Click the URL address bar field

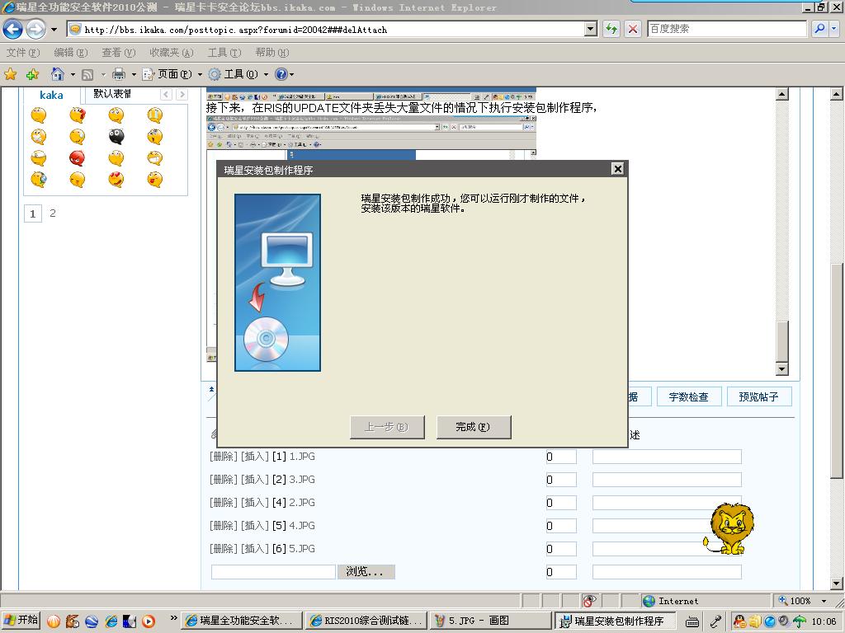[x=325, y=30]
